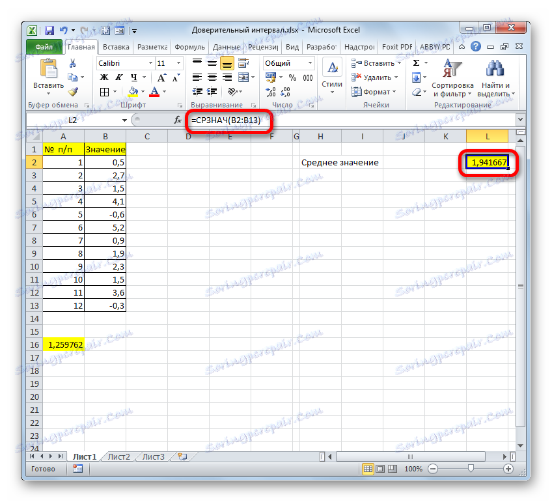Open the font size 11 dropdown
The image size is (552, 502).
pyautogui.click(x=179, y=63)
